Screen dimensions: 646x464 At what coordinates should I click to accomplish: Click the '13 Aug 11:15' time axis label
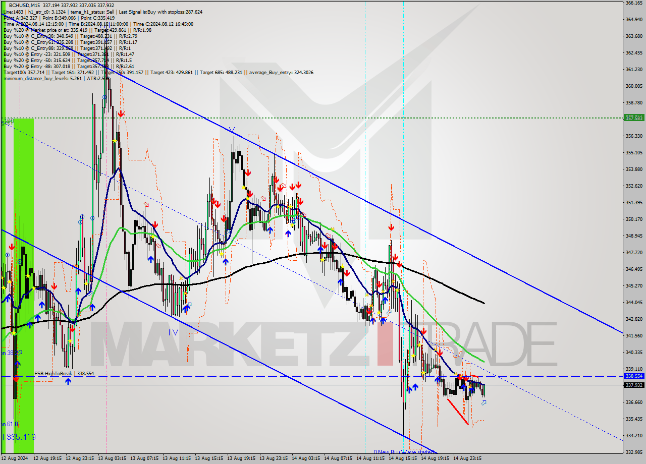click(177, 459)
